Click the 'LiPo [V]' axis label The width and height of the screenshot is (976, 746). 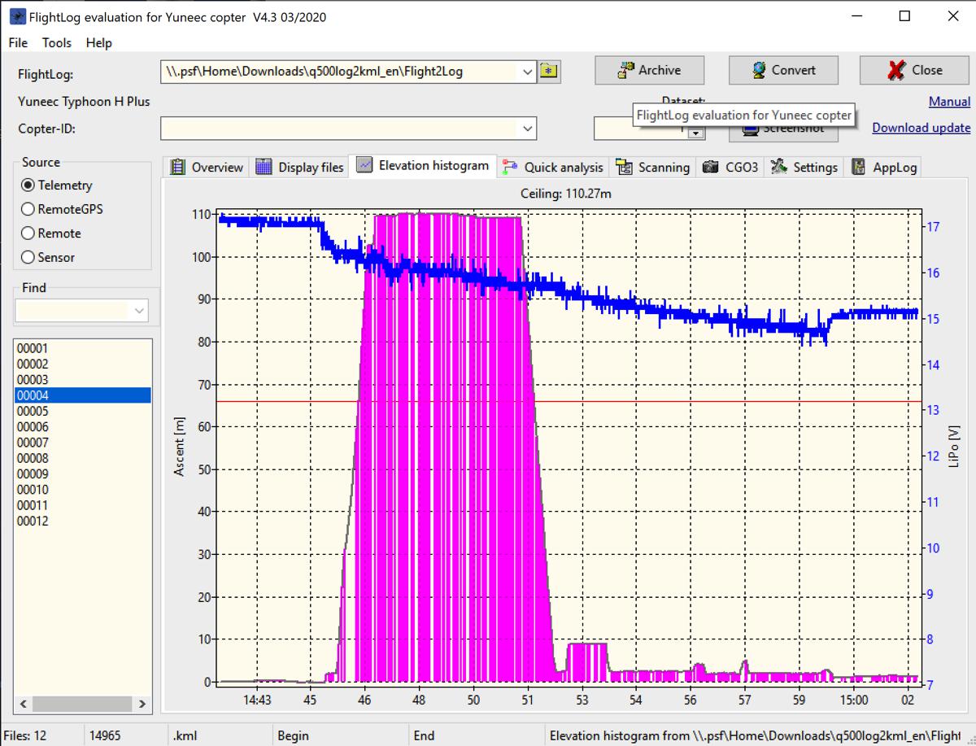[955, 447]
